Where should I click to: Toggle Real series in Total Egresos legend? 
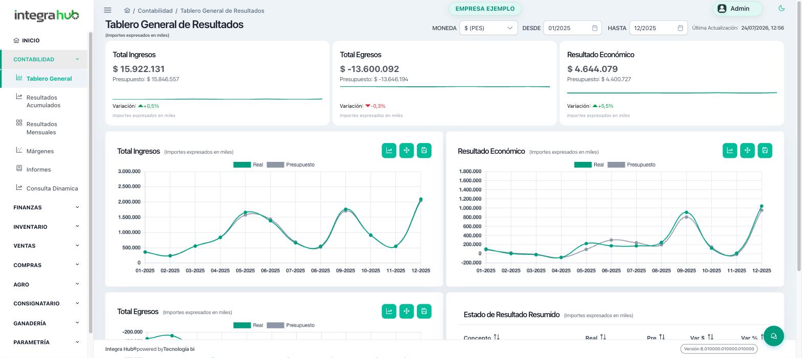(248, 325)
